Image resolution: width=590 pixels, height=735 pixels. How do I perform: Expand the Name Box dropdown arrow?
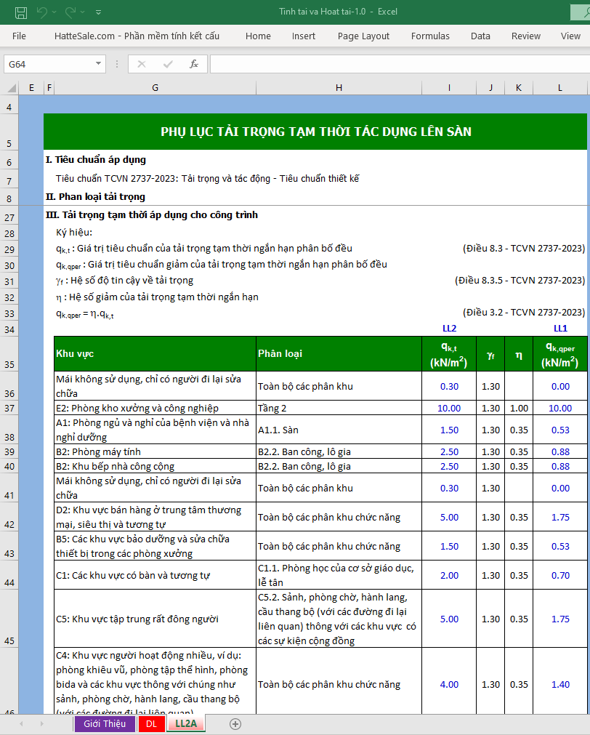(98, 64)
